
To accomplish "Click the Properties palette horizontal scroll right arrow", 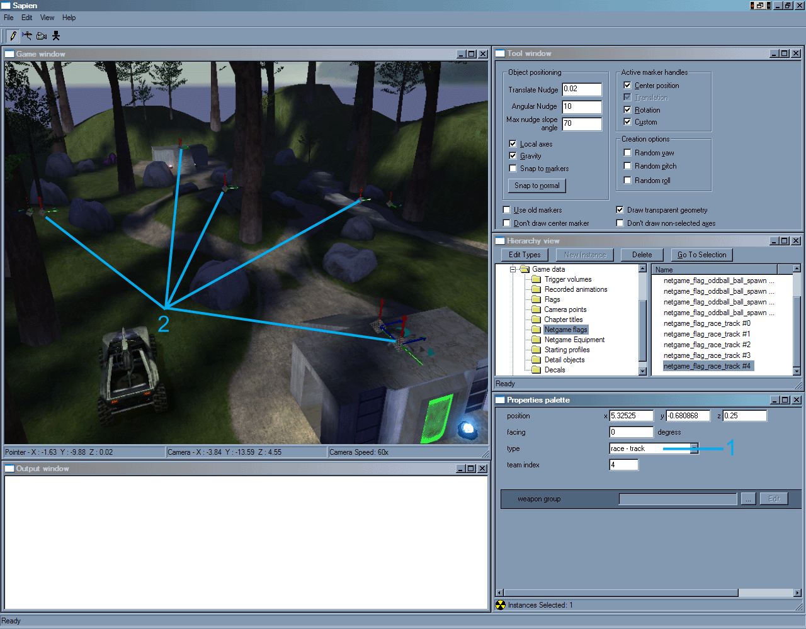I will tap(797, 593).
